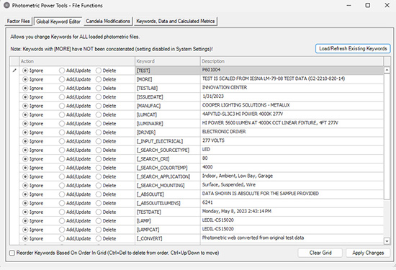
Task: Click the [LUMINAIRE] keyword cell
Action: (168, 124)
